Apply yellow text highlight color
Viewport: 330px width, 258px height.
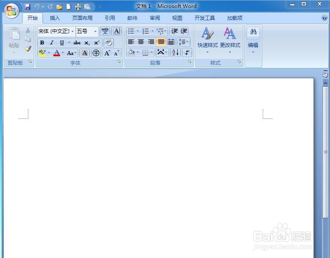coord(42,53)
